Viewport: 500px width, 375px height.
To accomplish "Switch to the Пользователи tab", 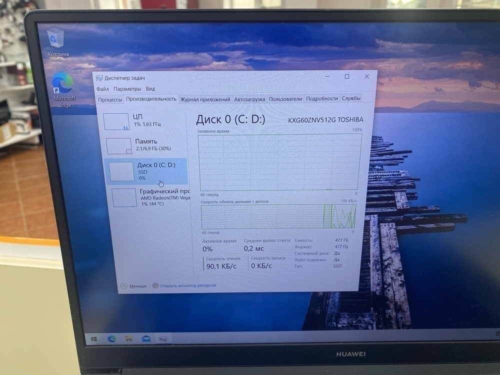I will pyautogui.click(x=285, y=99).
